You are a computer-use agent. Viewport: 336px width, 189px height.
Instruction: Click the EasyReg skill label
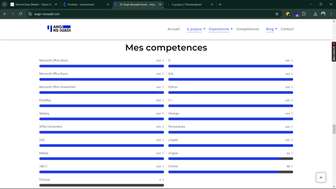pyautogui.click(x=45, y=100)
